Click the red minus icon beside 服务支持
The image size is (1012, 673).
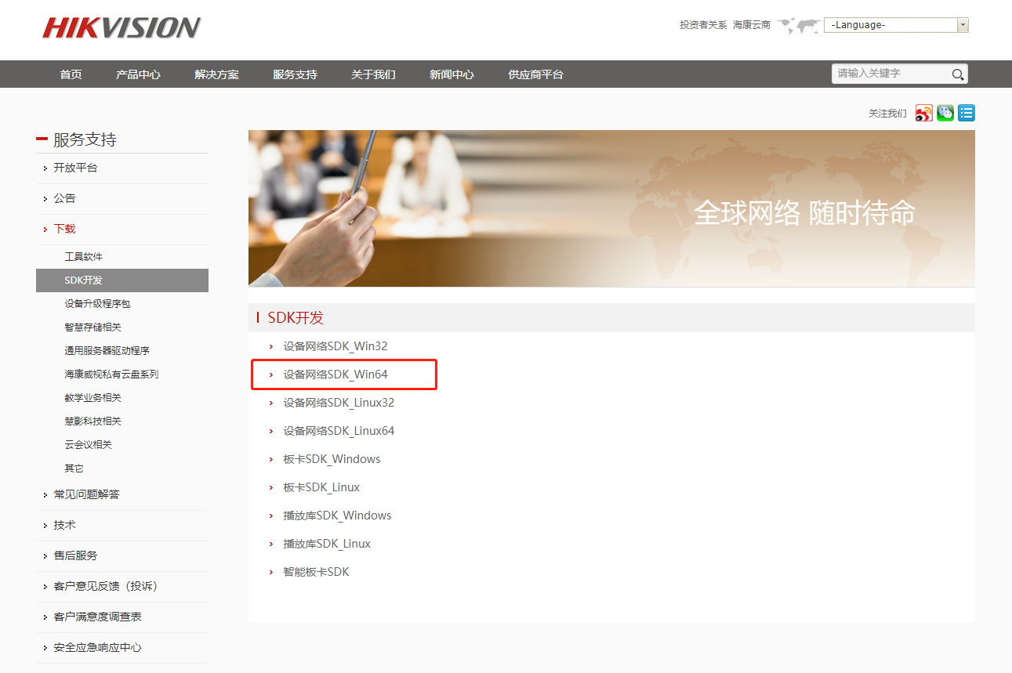42,139
